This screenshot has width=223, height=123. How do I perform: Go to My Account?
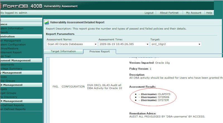193,13
